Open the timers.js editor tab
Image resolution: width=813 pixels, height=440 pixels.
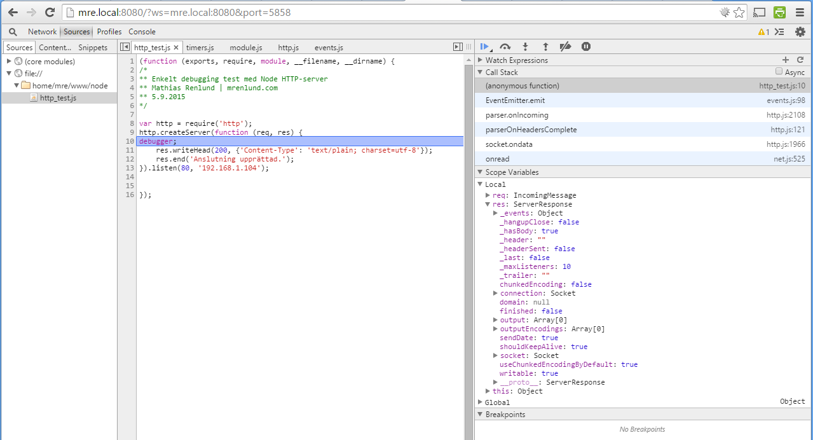point(200,48)
